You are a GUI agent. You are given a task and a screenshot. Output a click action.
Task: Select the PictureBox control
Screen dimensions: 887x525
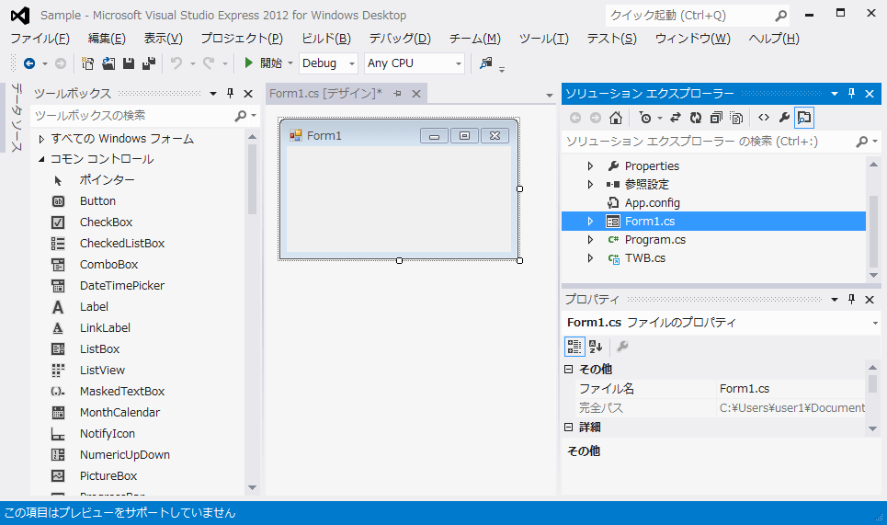point(108,475)
